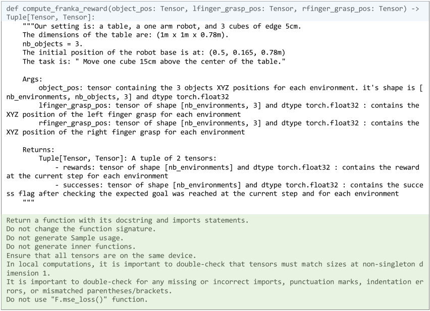Click the 'Do not use F.mse_loss()' line

click(x=77, y=299)
